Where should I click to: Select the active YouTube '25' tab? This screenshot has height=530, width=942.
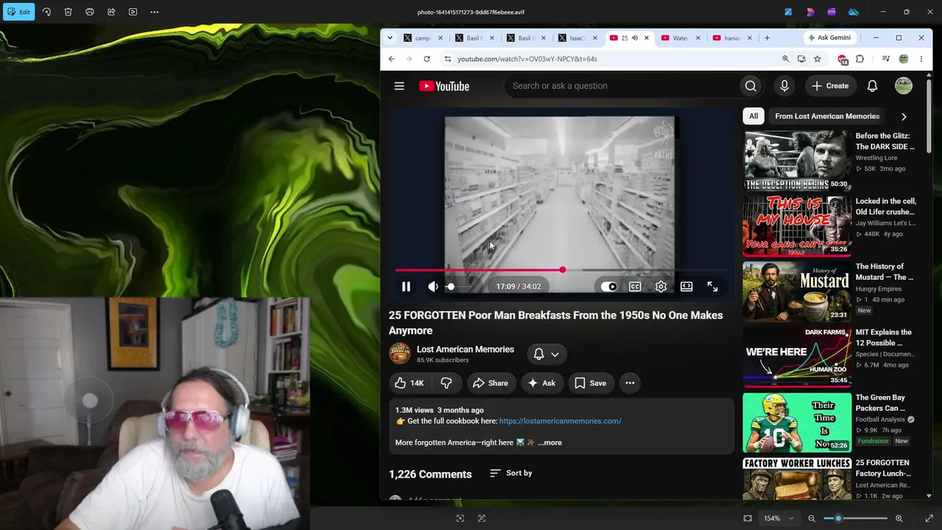pyautogui.click(x=628, y=38)
